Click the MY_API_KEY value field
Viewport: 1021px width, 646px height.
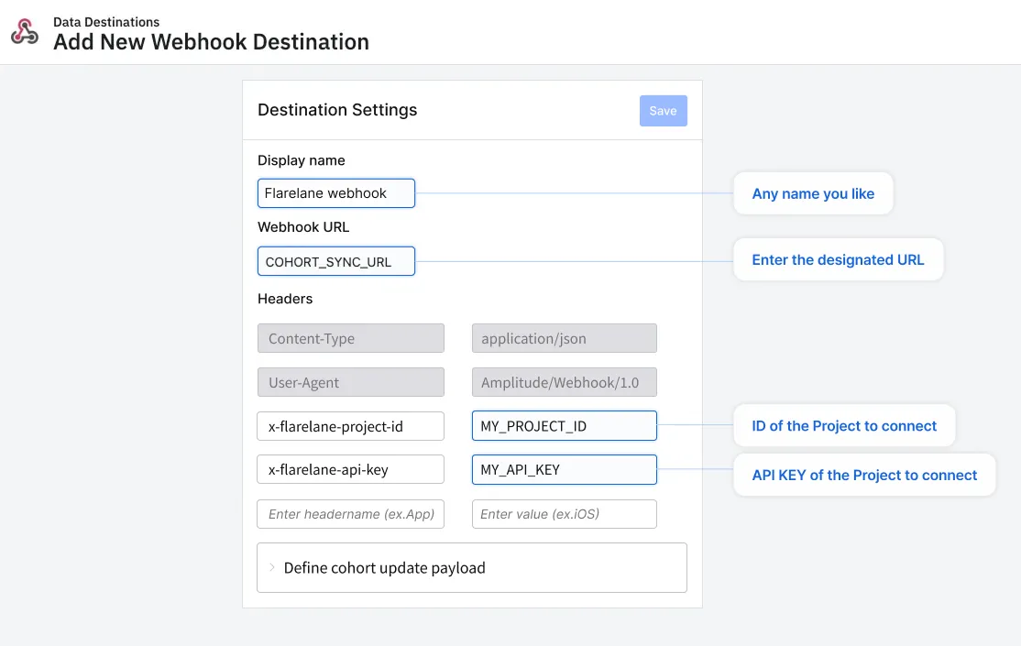[x=564, y=469]
